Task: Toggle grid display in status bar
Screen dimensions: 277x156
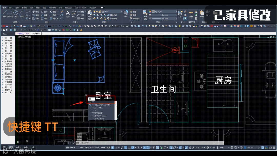Action: tap(113, 147)
